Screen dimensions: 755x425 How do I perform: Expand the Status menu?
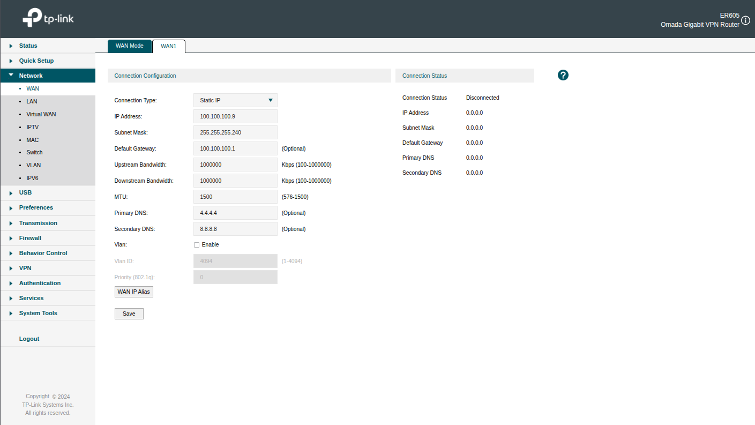[48, 46]
